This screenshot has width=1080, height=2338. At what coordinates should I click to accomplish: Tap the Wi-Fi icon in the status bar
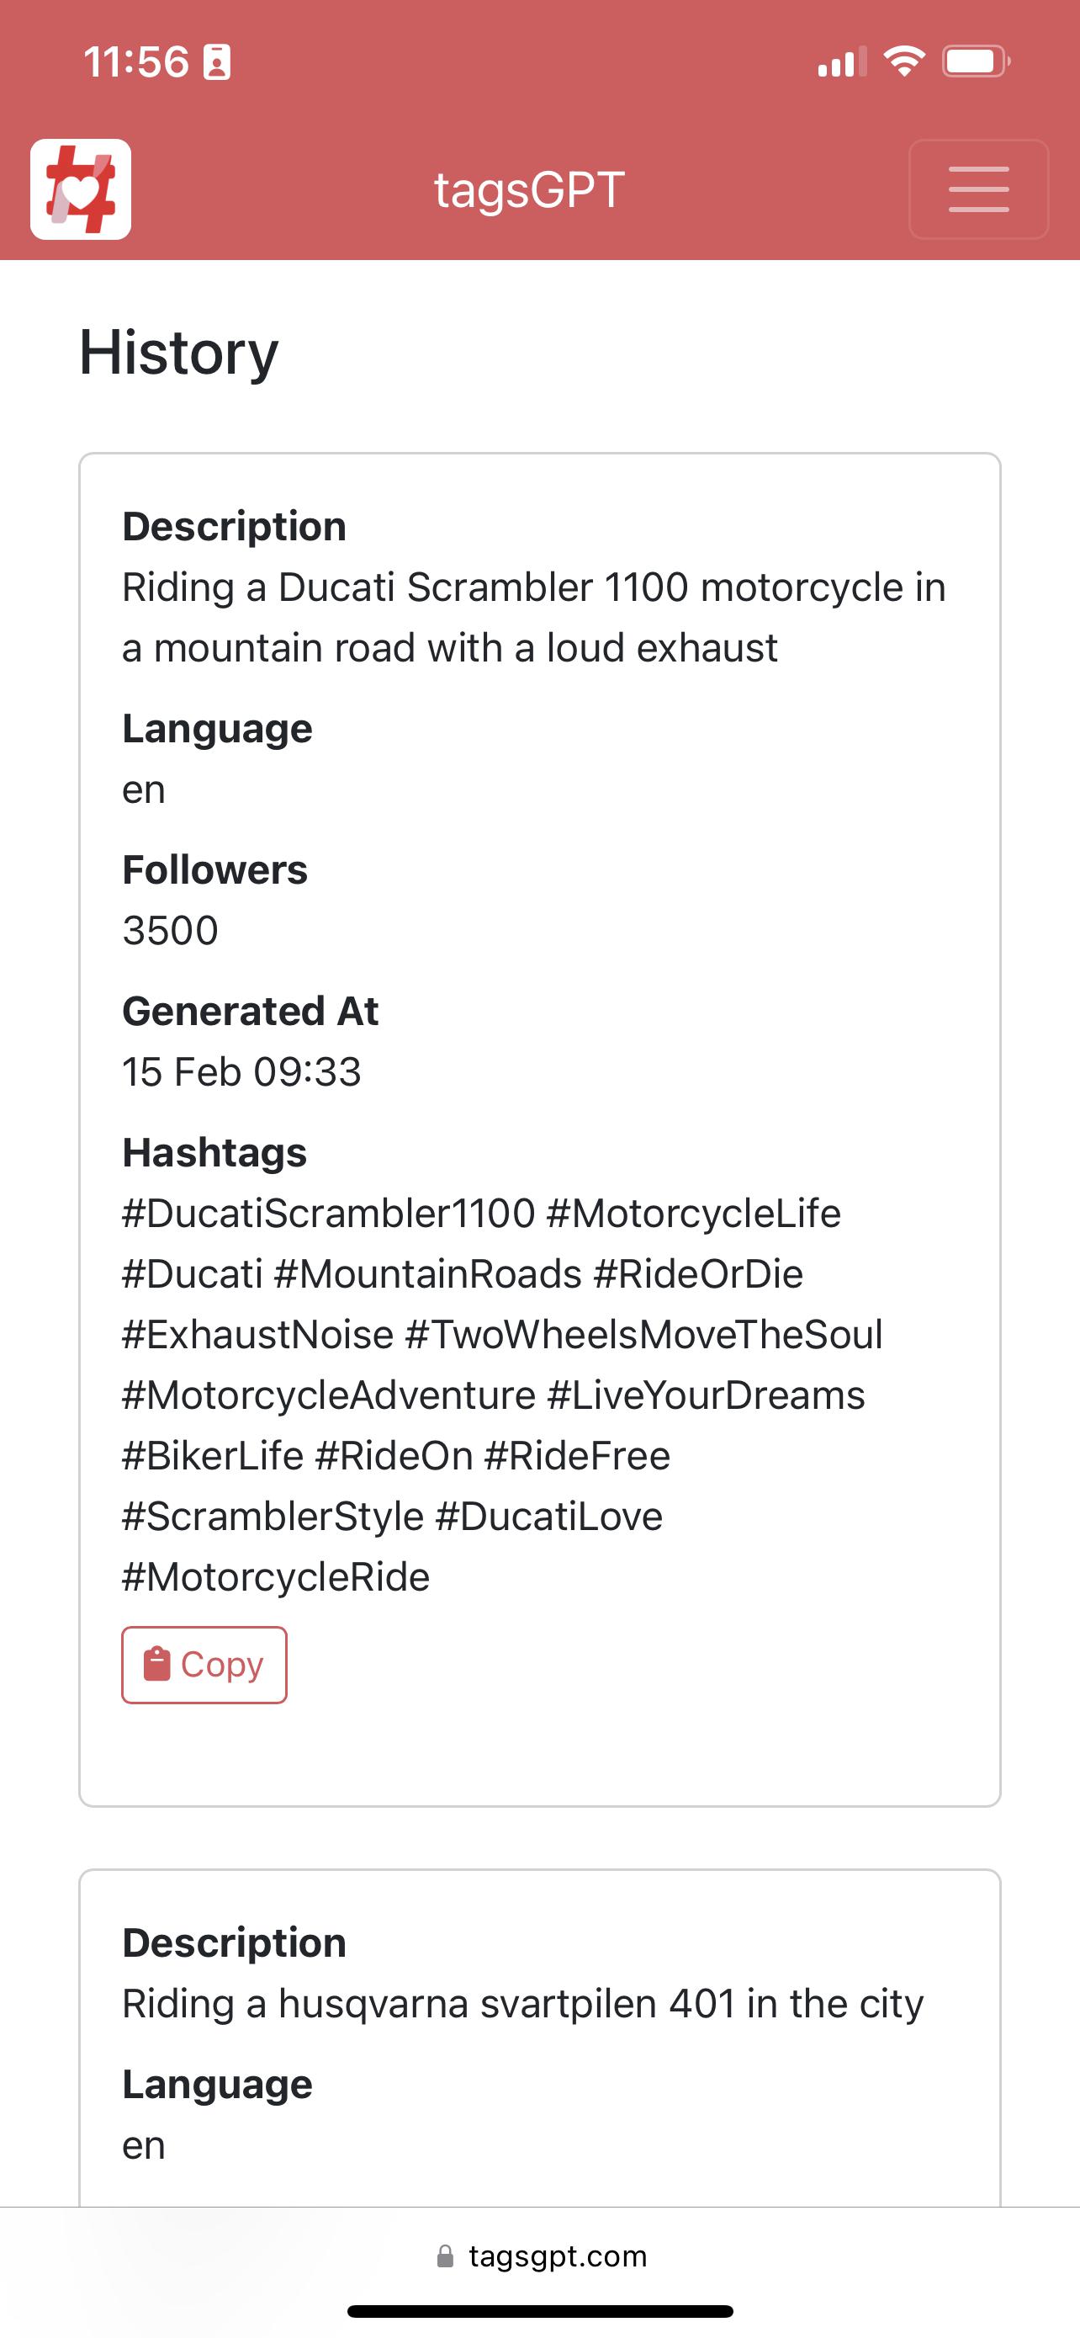[903, 60]
